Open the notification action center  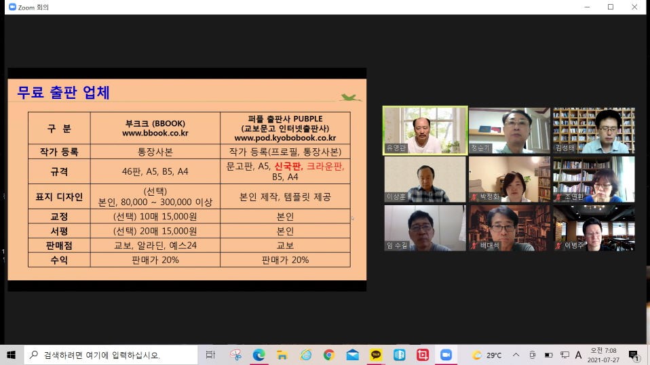point(634,355)
